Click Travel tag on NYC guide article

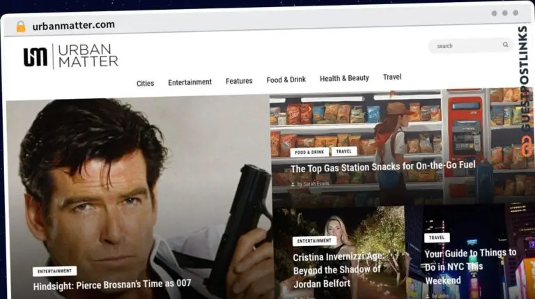pos(437,238)
